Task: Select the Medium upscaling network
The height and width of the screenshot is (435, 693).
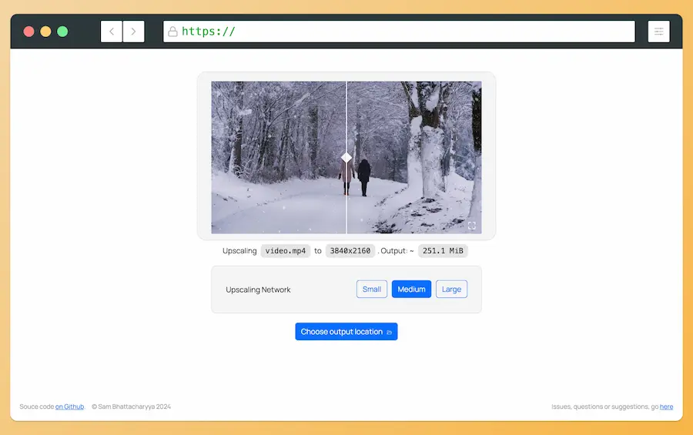Action: click(411, 289)
